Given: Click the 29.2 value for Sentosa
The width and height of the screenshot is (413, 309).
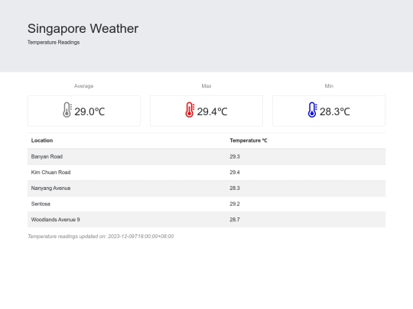Looking at the screenshot, I should (x=235, y=204).
